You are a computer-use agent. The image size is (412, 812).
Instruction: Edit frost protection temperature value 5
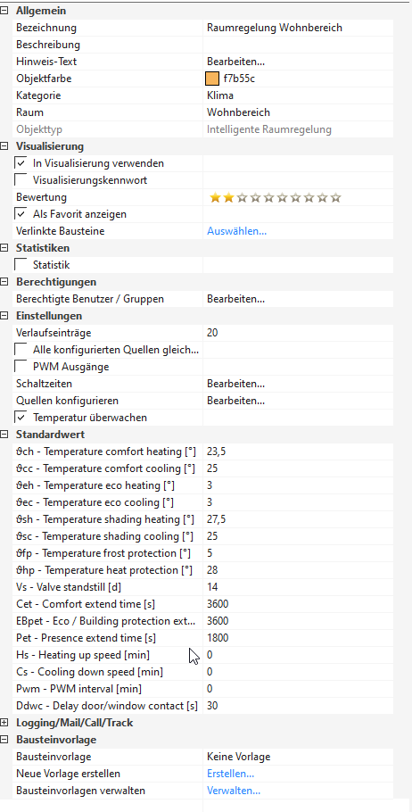point(298,553)
